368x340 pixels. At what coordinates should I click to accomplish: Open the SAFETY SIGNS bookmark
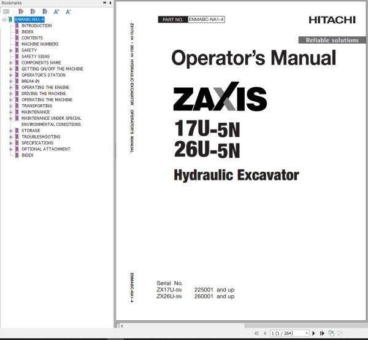(x=36, y=56)
